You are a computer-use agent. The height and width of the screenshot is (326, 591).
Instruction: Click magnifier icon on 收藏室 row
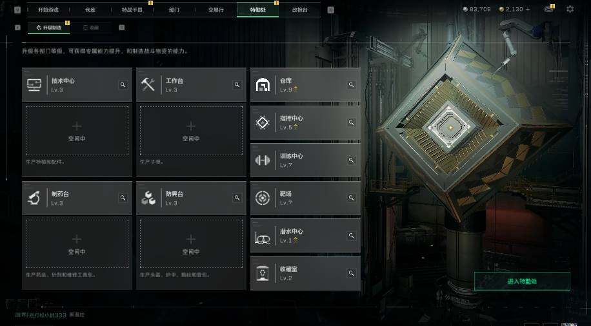click(351, 273)
